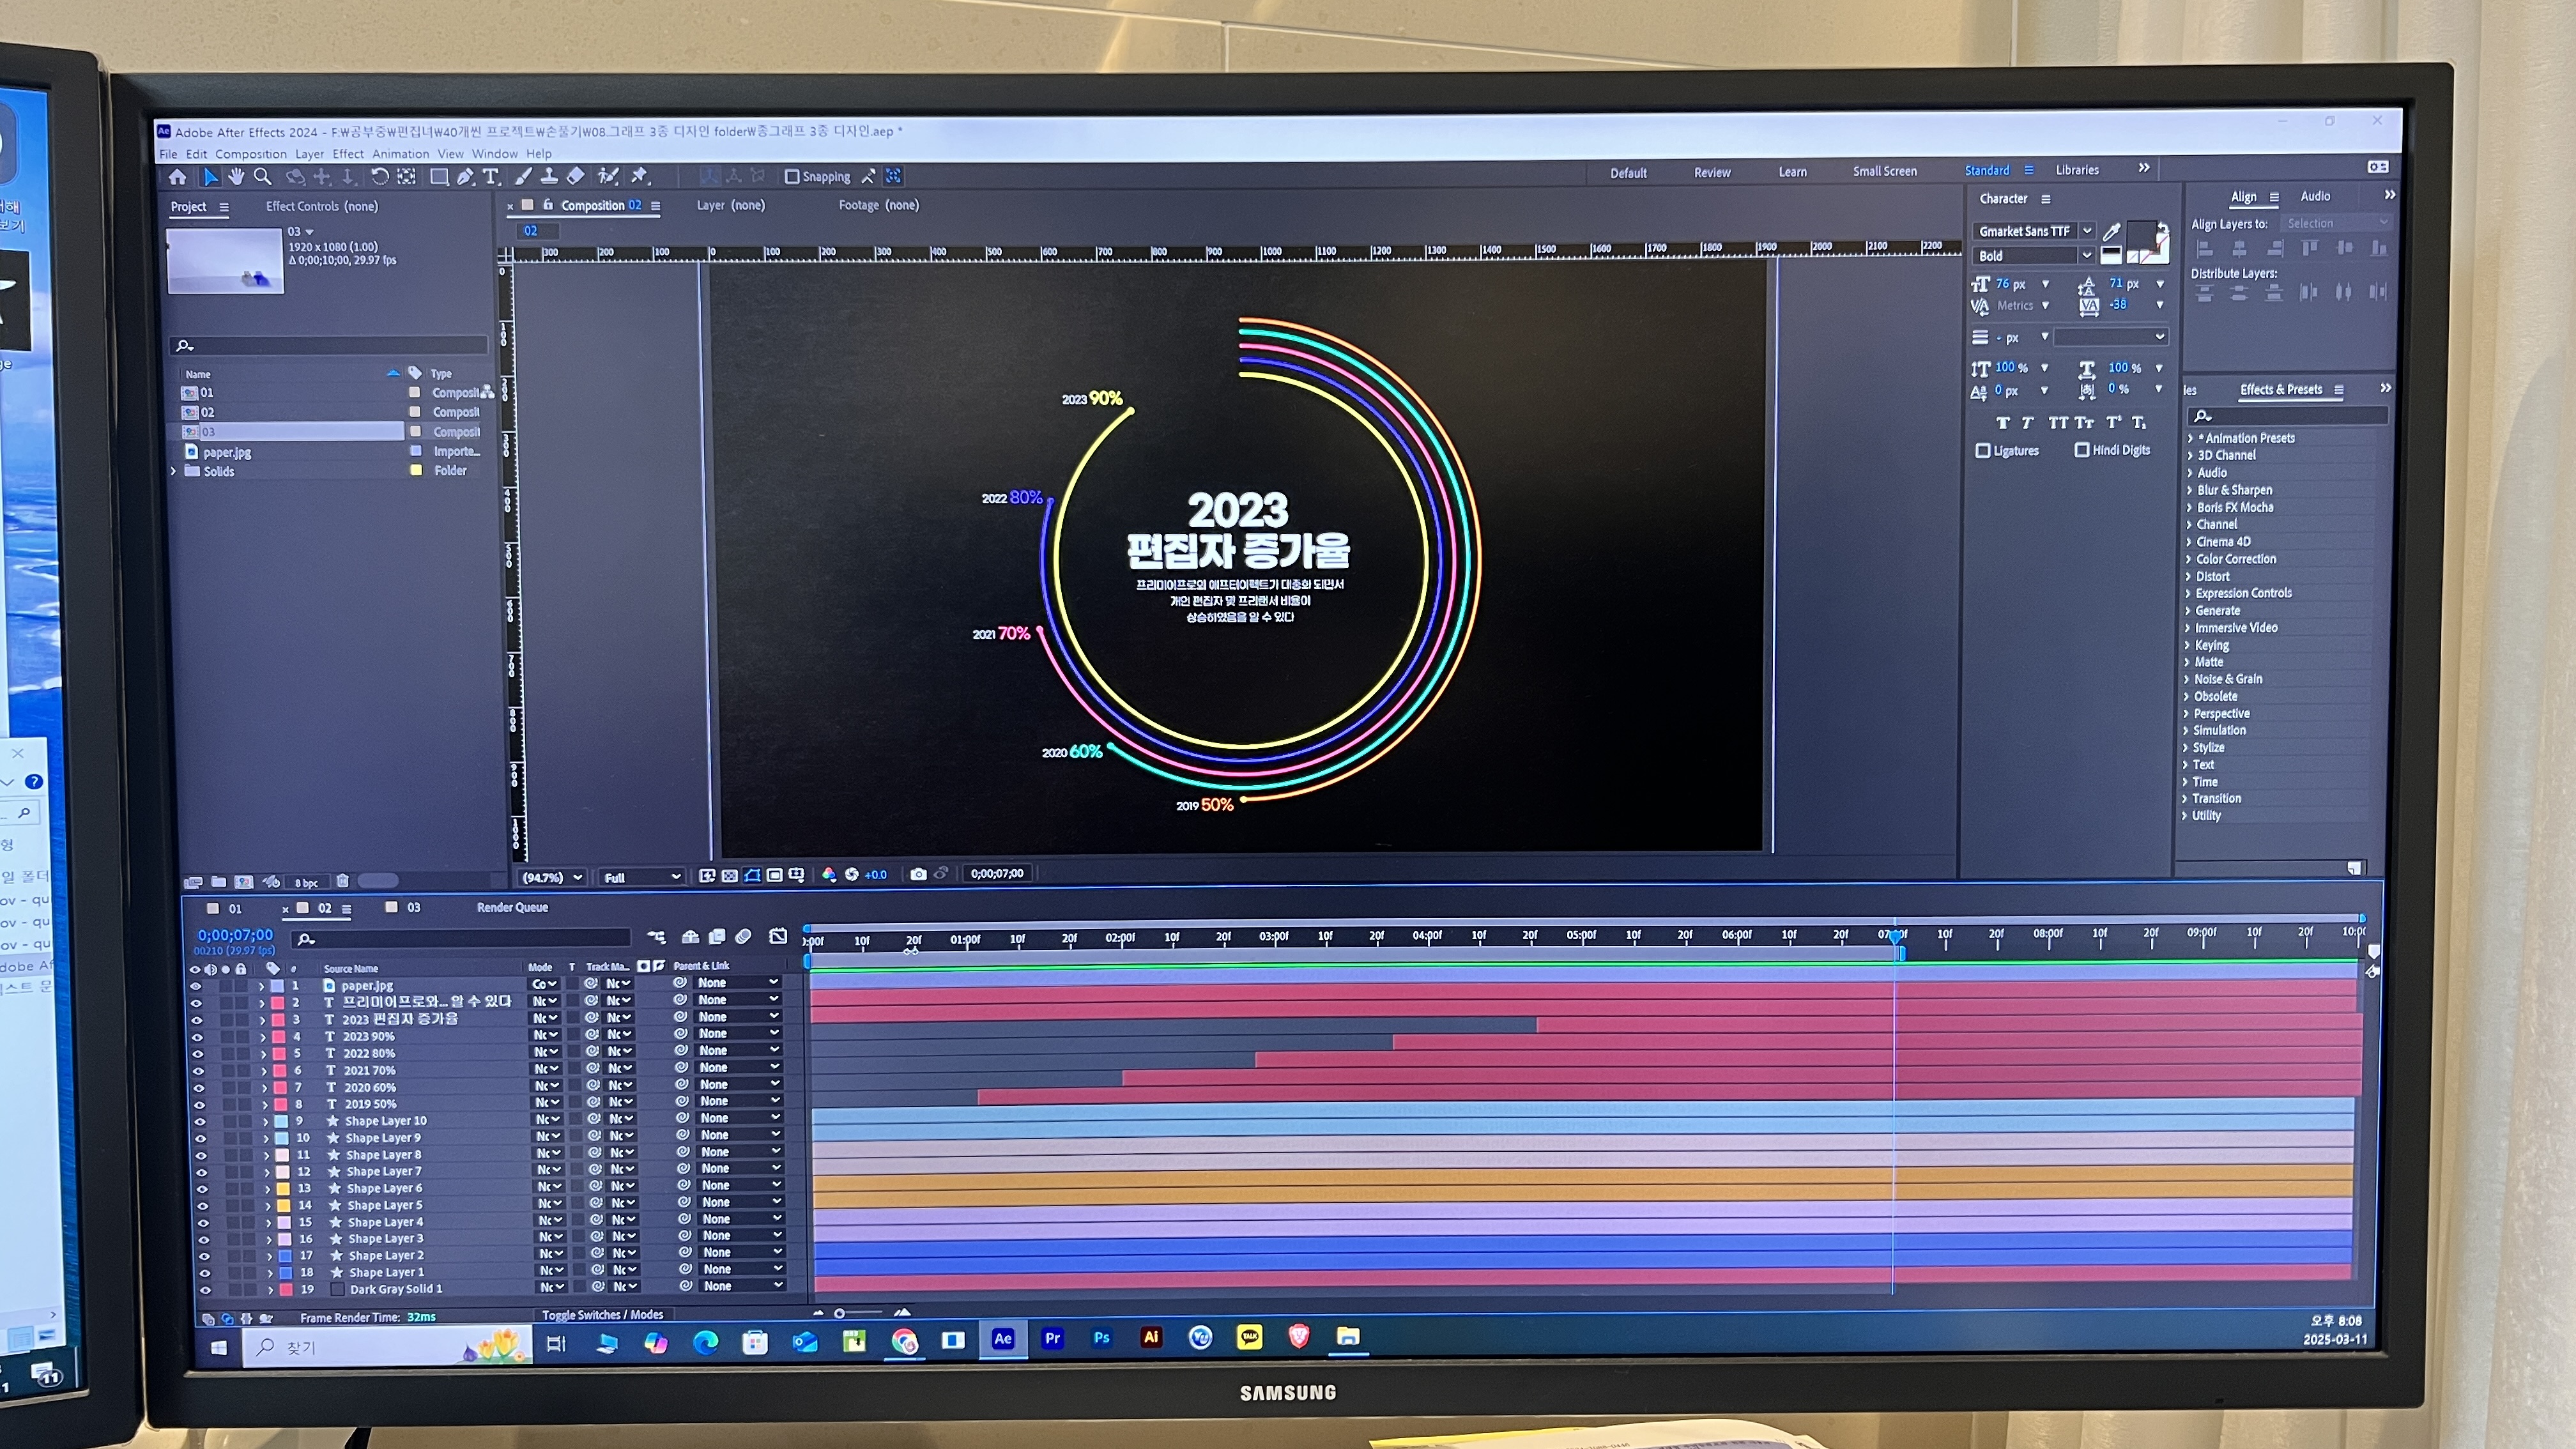
Task: Open the Full resolution dropdown
Action: [x=641, y=877]
